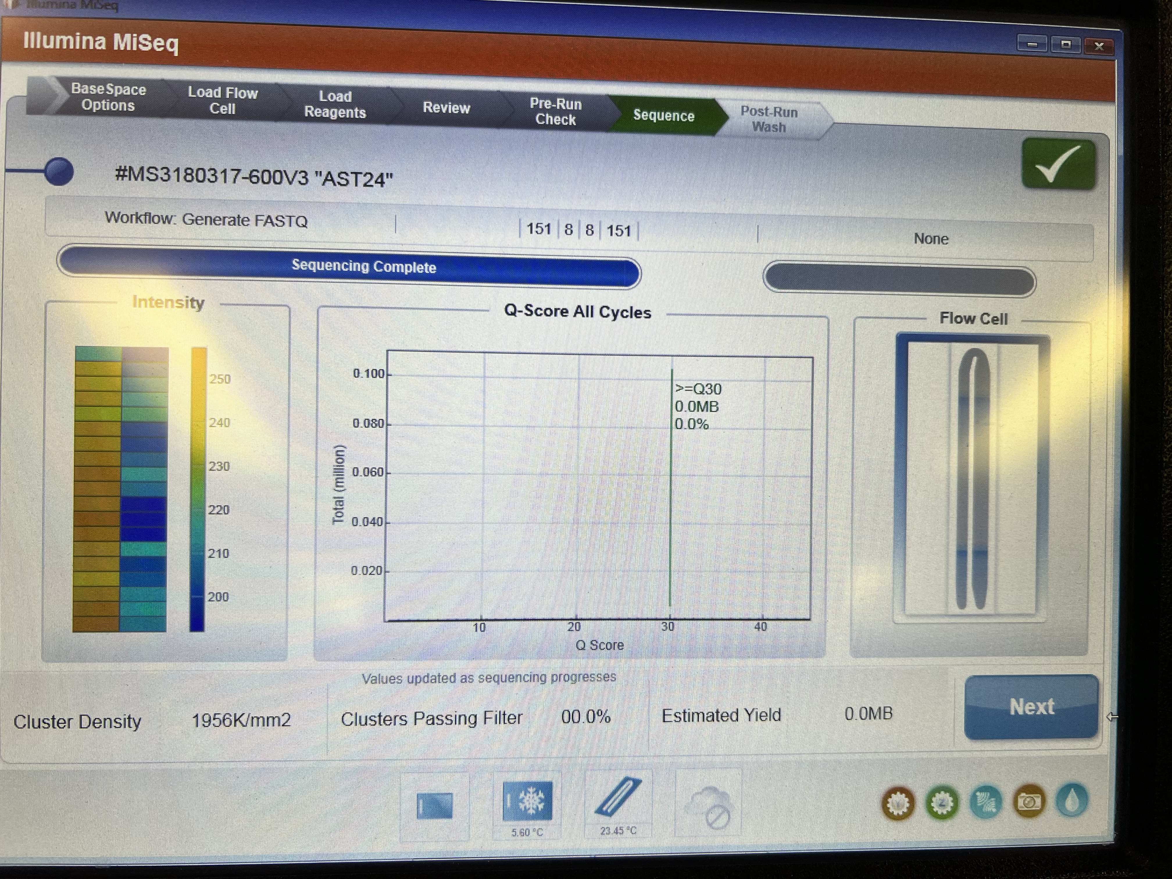Click the compartment door status icon
The width and height of the screenshot is (1172, 879).
pyautogui.click(x=435, y=806)
